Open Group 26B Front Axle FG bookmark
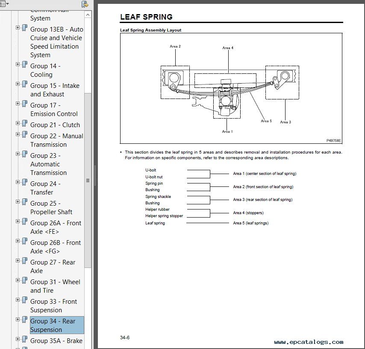The height and width of the screenshot is (349, 365). pyautogui.click(x=56, y=247)
